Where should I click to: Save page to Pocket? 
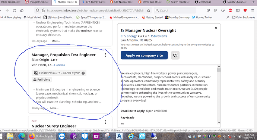208,10
